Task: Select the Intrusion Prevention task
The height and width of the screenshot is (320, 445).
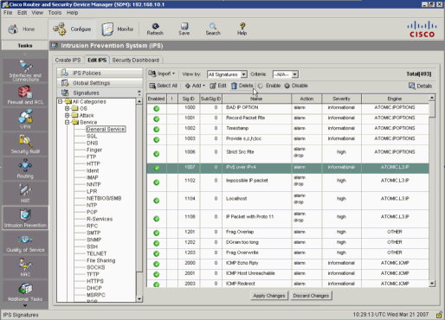Action: click(x=25, y=218)
